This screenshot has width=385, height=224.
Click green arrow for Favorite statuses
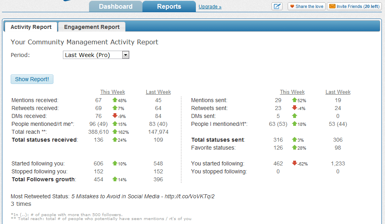click(294, 147)
